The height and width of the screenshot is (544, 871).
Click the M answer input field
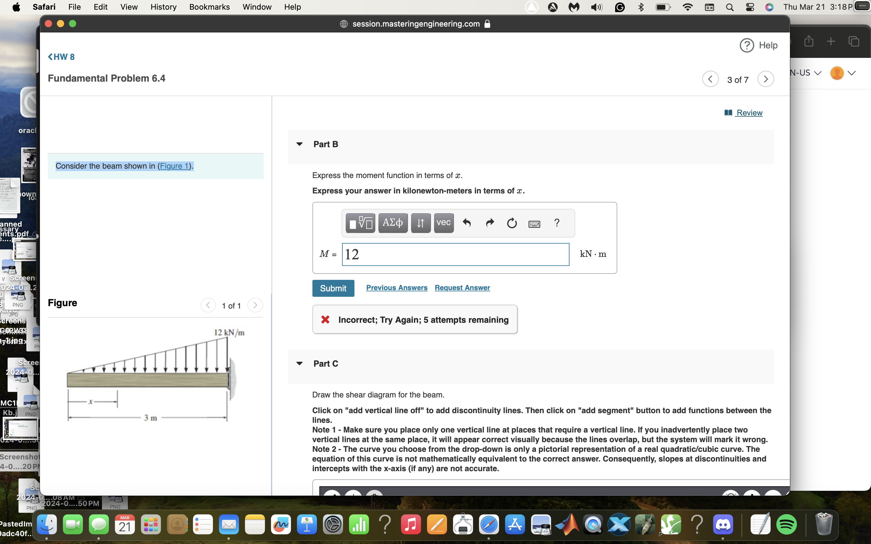[x=455, y=254]
